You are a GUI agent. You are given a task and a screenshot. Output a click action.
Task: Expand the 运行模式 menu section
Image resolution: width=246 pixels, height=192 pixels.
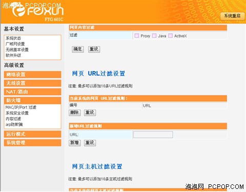coord(32,134)
